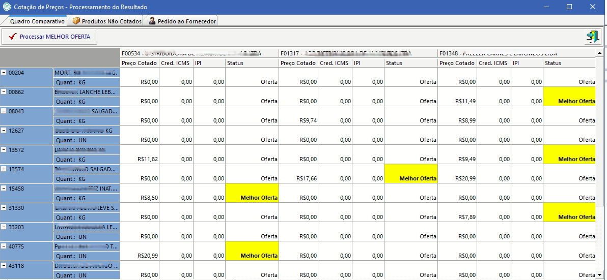Viewport: 607px width, 280px height.
Task: Click the Status header under F01348
Action: pos(569,63)
